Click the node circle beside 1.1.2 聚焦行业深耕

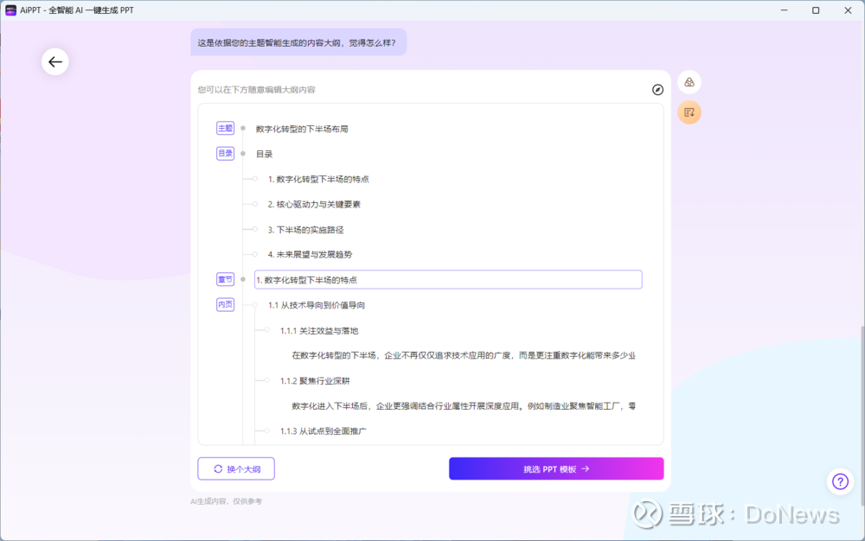click(x=267, y=380)
